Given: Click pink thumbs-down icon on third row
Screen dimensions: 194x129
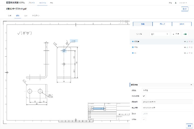Looking at the screenshot, I should pos(189,53).
